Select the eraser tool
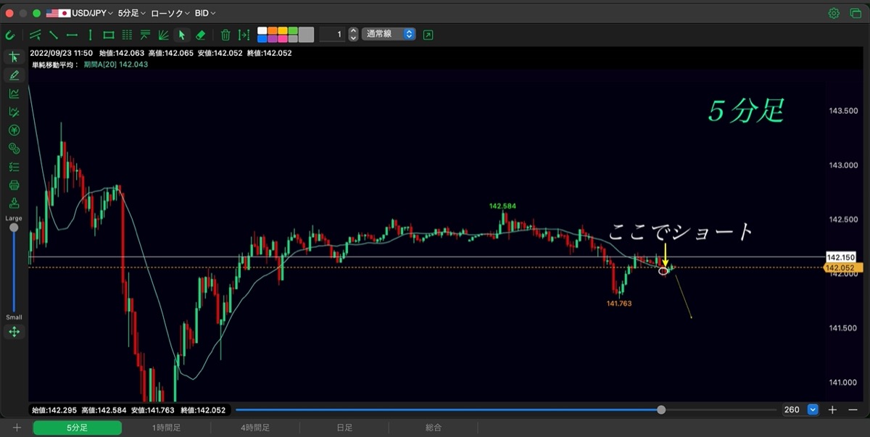This screenshot has width=870, height=437. point(201,34)
